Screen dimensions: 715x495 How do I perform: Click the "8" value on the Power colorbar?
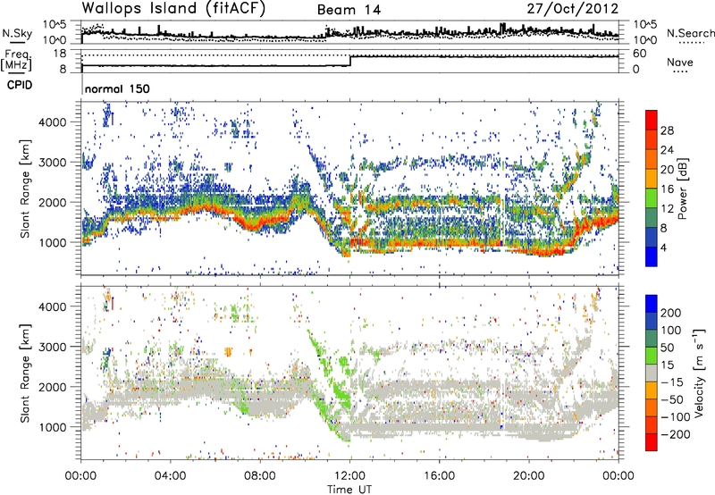coord(663,229)
